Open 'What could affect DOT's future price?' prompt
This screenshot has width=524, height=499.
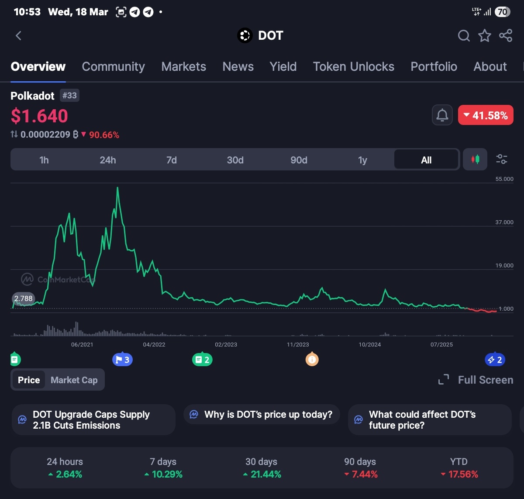click(x=430, y=419)
